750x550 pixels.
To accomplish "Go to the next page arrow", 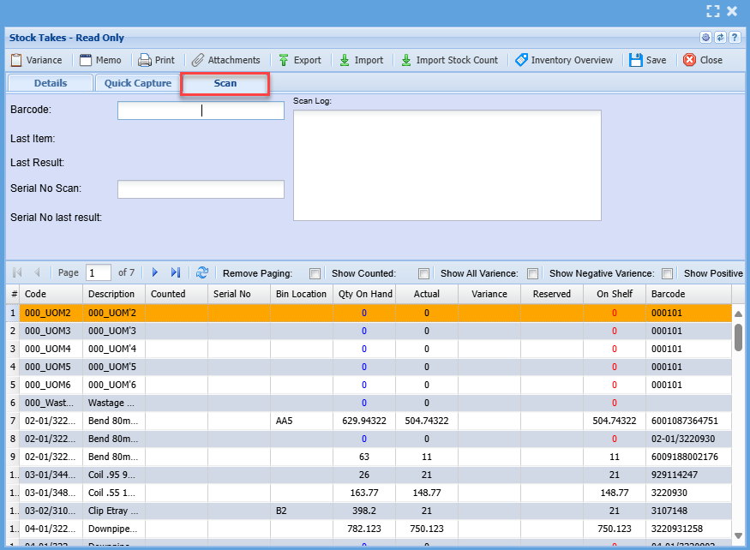I will click(155, 272).
